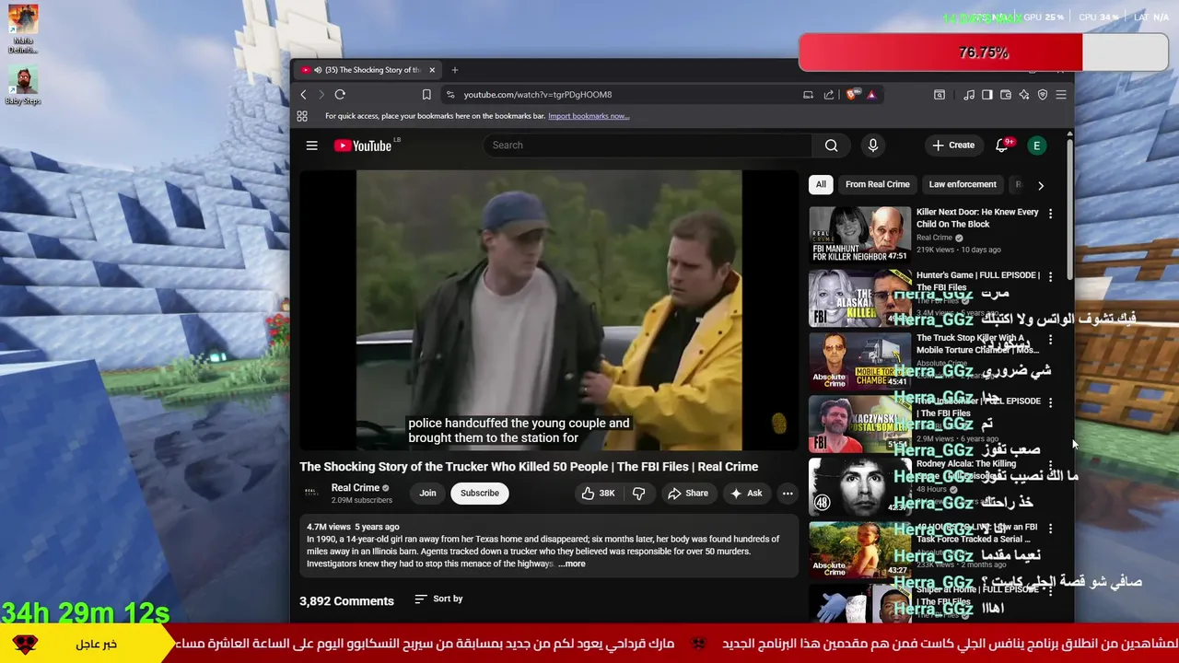Open YouTube notifications bell

(1002, 145)
